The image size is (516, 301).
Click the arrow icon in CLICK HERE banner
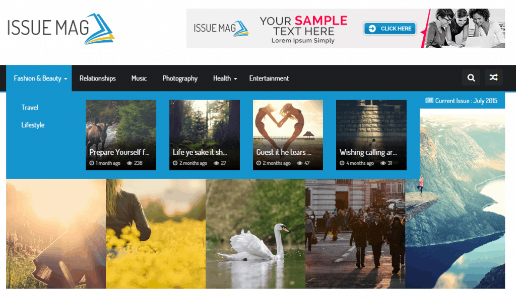(x=372, y=29)
